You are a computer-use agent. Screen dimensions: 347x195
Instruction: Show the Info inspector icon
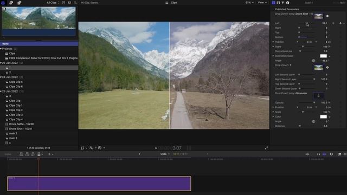(287, 3)
